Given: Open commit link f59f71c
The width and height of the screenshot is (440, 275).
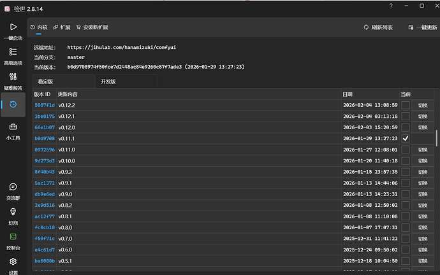Looking at the screenshot, I should pos(45,239).
